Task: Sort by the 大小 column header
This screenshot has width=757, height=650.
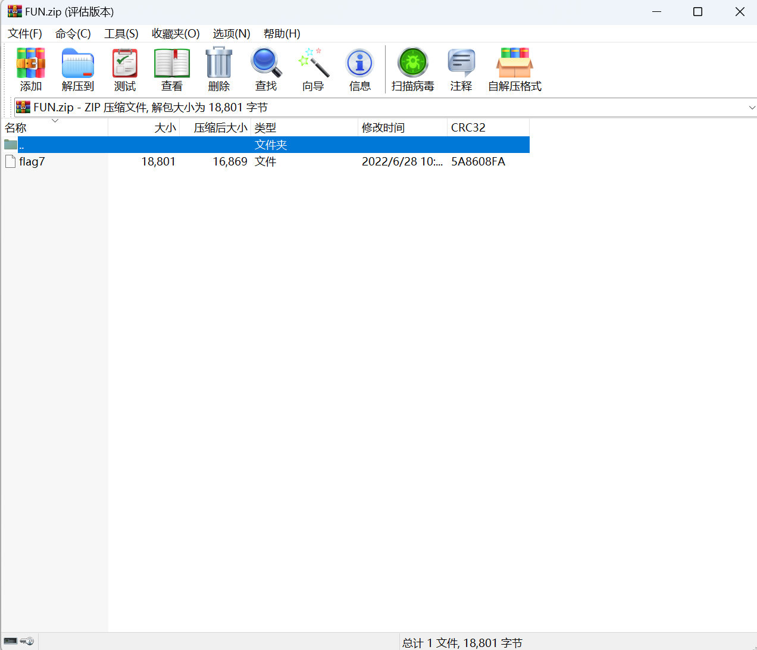Action: (143, 127)
